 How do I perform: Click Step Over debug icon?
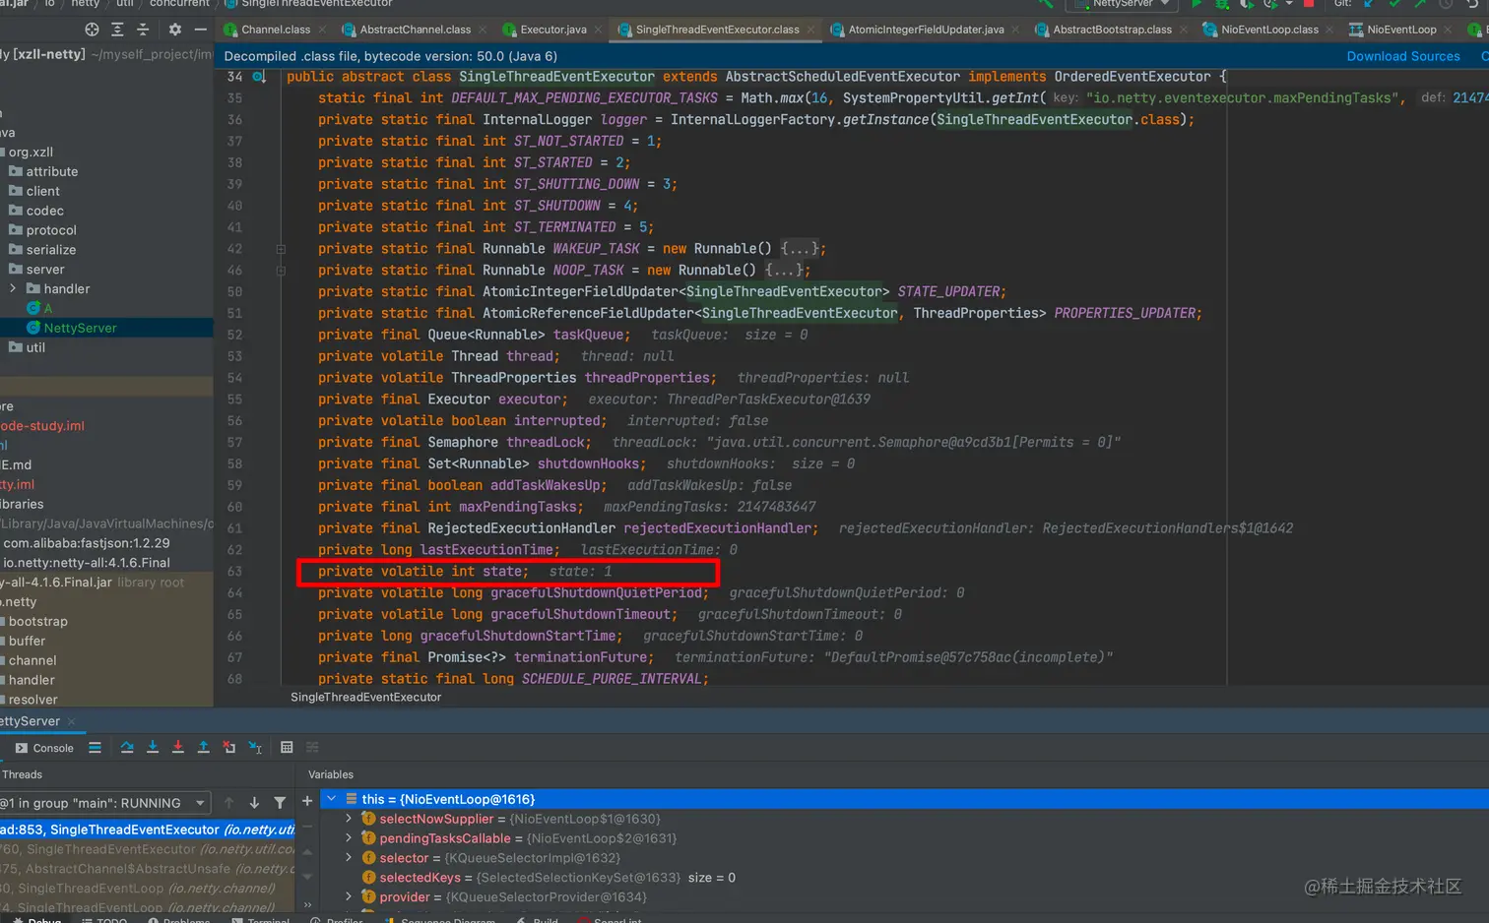click(x=127, y=748)
